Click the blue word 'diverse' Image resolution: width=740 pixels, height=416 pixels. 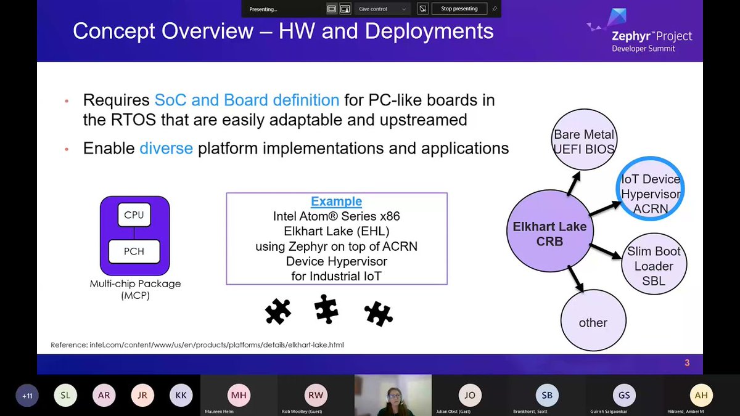(x=166, y=149)
